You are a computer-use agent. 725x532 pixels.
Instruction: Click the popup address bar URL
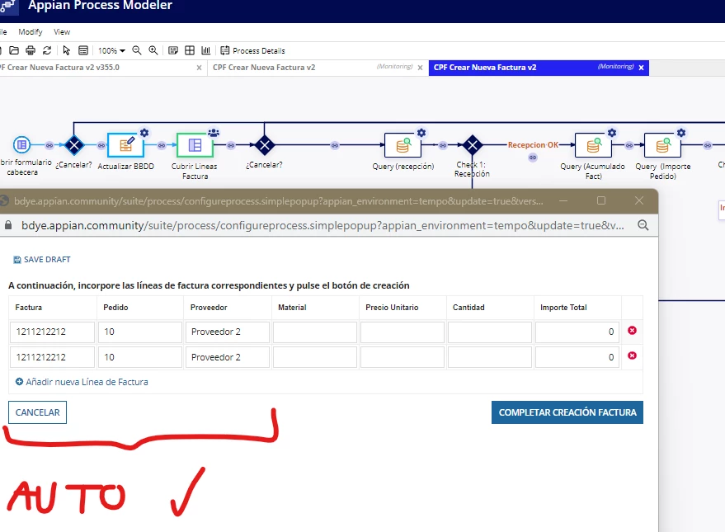tap(322, 225)
